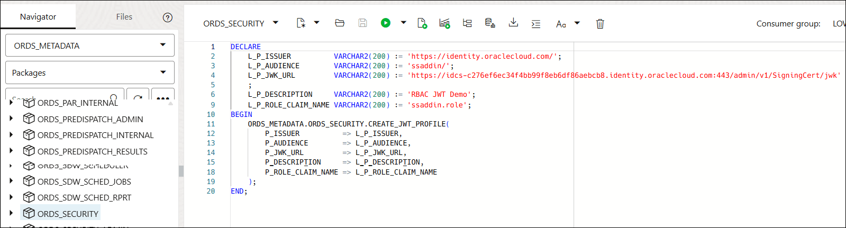This screenshot has height=228, width=846.
Task: Open the ORDS_SECURITY worksheet dropdown arrow
Action: 276,23
